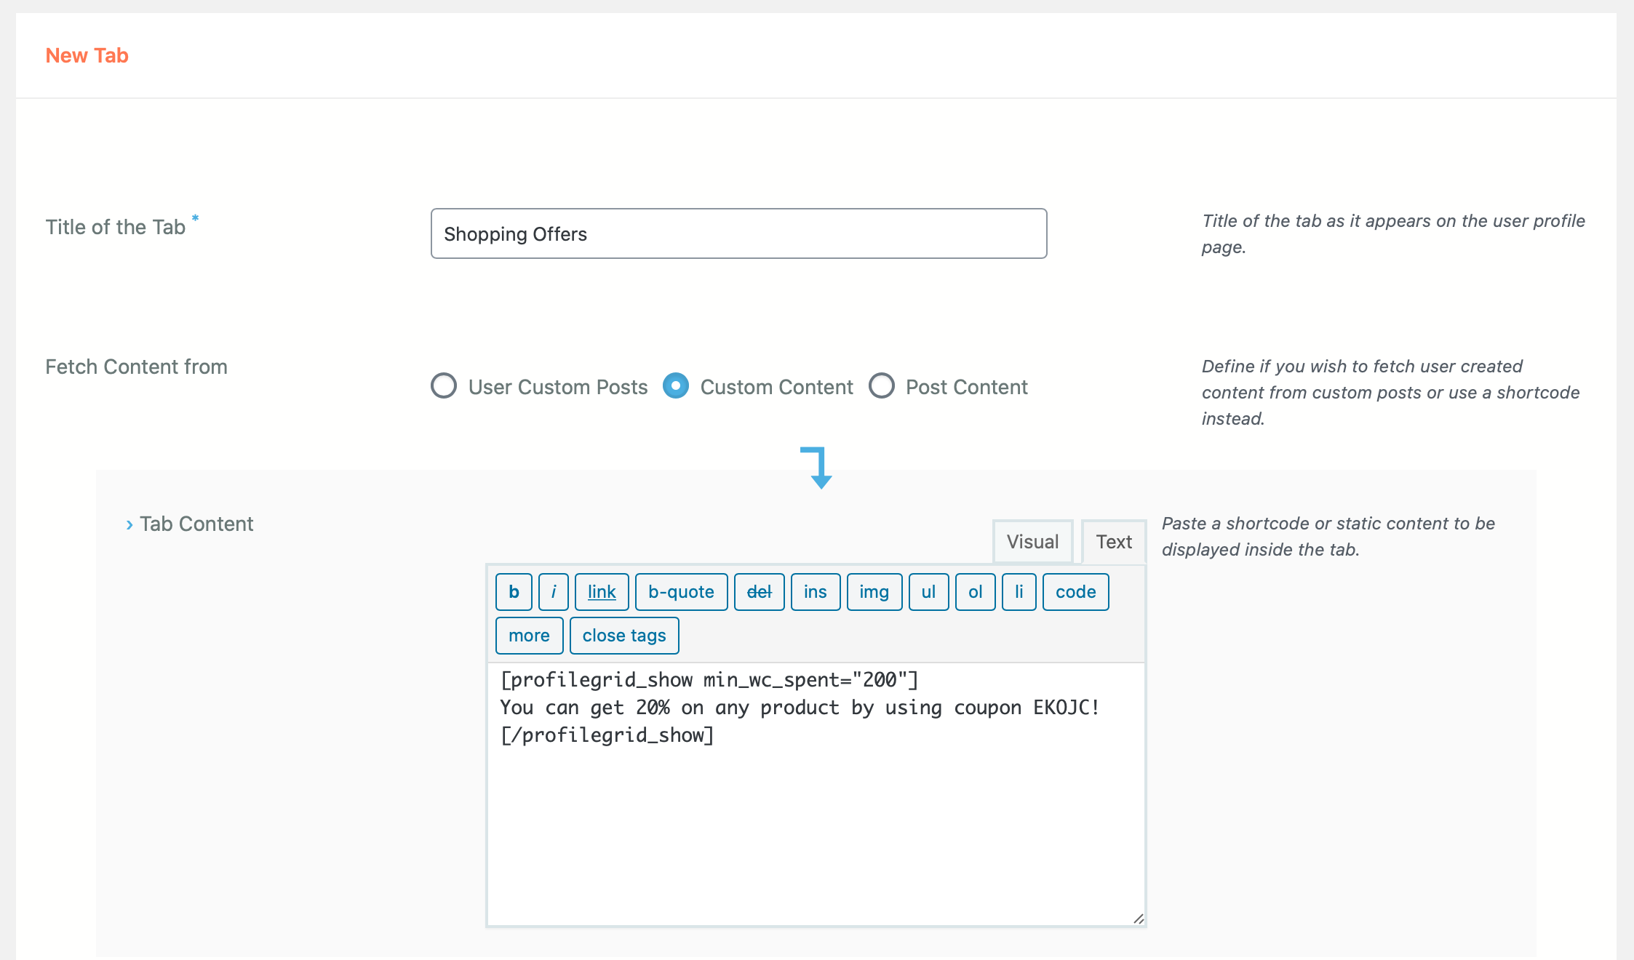This screenshot has width=1634, height=960.
Task: Insert an image using the img button
Action: pyautogui.click(x=874, y=591)
